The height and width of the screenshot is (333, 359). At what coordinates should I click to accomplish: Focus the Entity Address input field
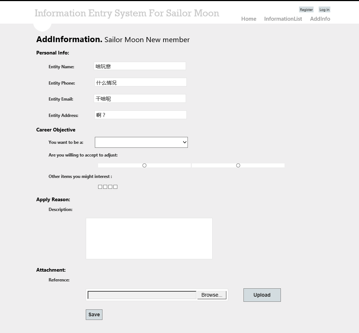pyautogui.click(x=141, y=115)
